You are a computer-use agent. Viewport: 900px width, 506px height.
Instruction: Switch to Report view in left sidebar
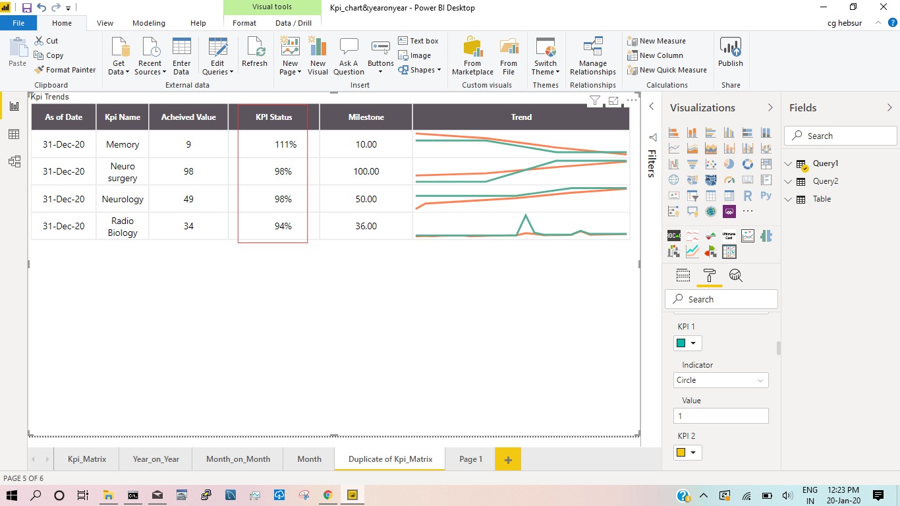[x=14, y=107]
